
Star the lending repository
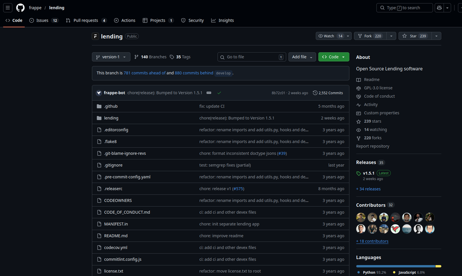point(415,36)
